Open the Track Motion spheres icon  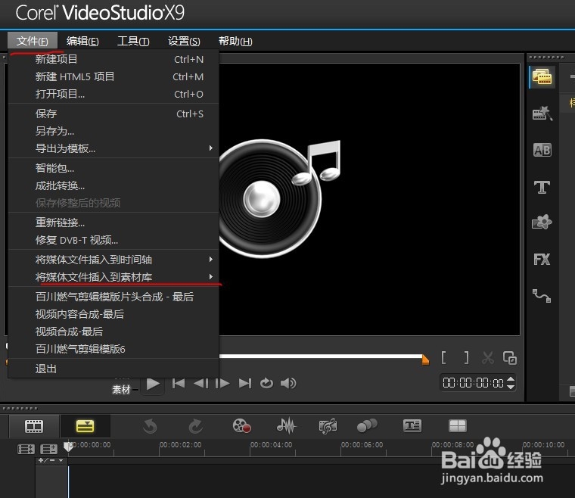coord(367,426)
